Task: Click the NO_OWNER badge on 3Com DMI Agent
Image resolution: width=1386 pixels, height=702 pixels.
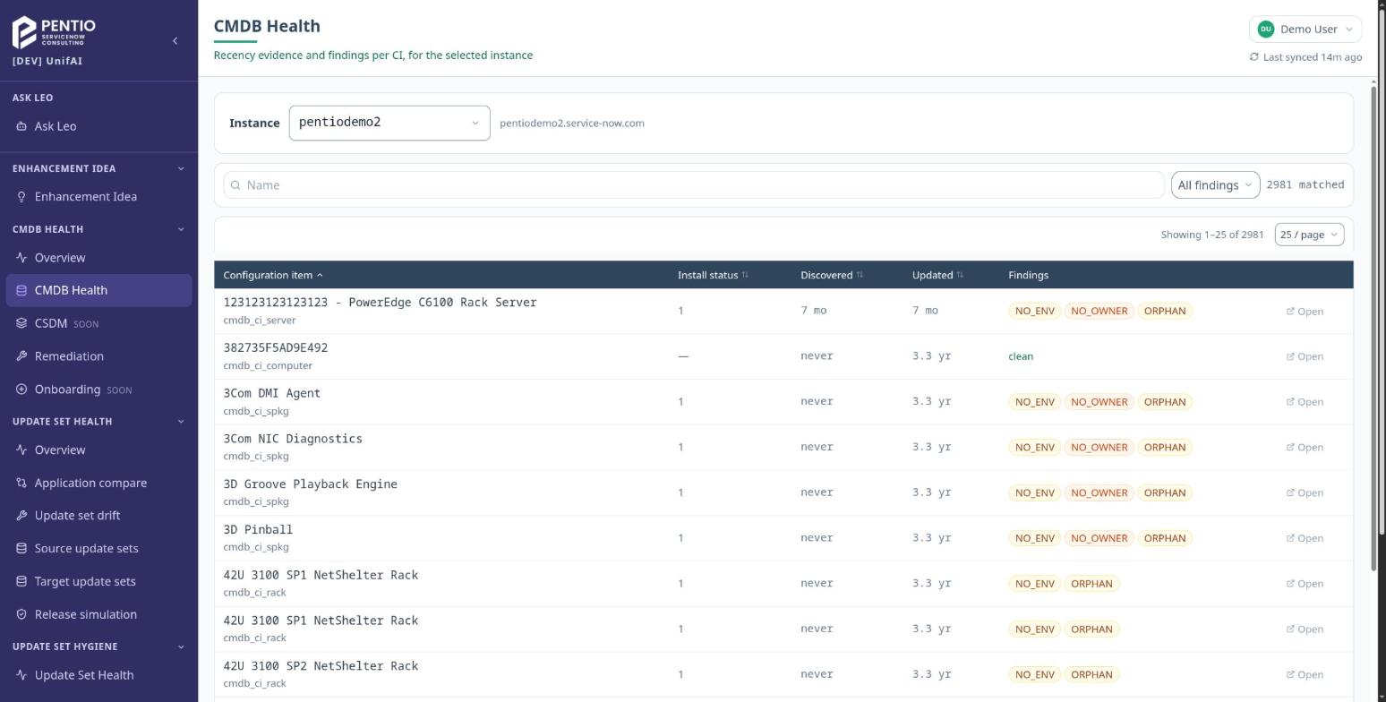Action: (1099, 402)
